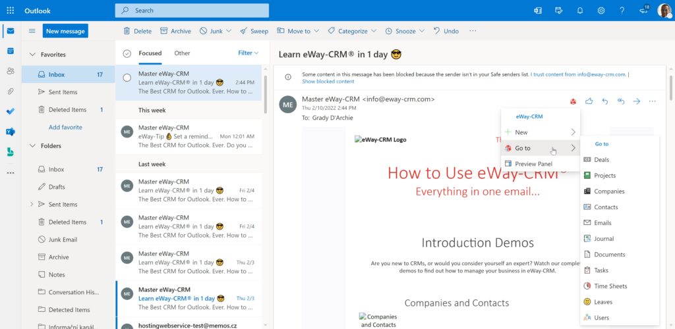Screen dimensions: 675x329
Task: Expand Sent Items subfolder chevron
Action: (32, 204)
